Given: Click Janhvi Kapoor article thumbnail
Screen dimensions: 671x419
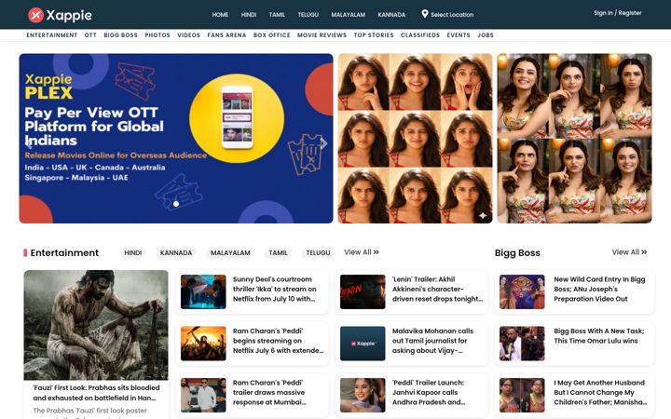Looking at the screenshot, I should pyautogui.click(x=363, y=395).
